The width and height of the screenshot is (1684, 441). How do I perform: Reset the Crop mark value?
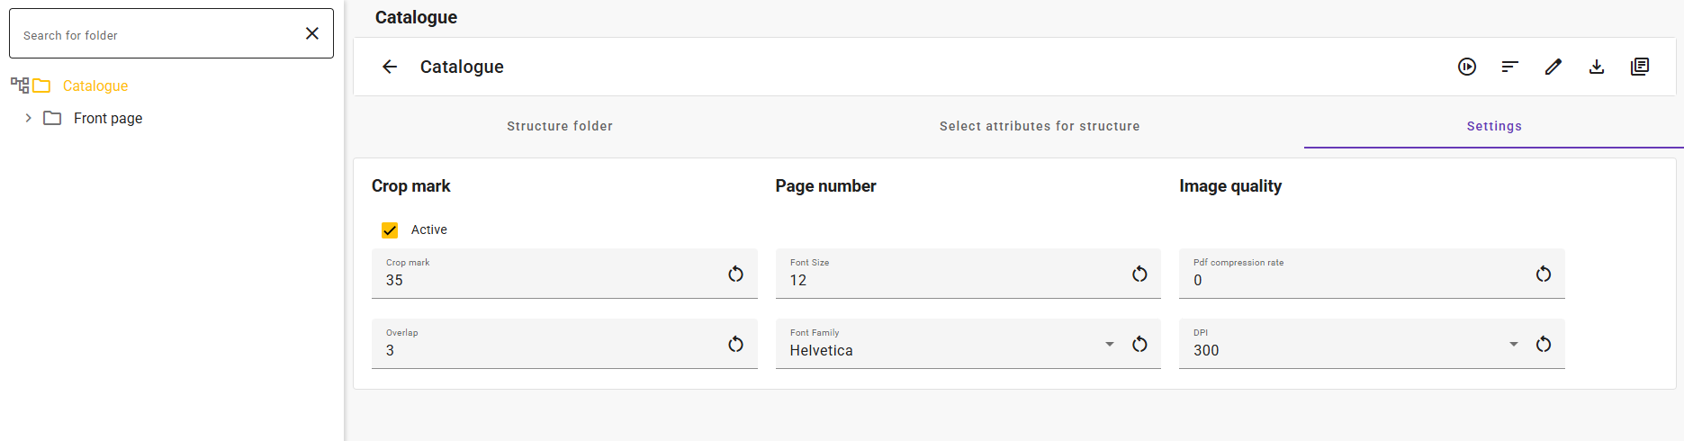tap(735, 274)
